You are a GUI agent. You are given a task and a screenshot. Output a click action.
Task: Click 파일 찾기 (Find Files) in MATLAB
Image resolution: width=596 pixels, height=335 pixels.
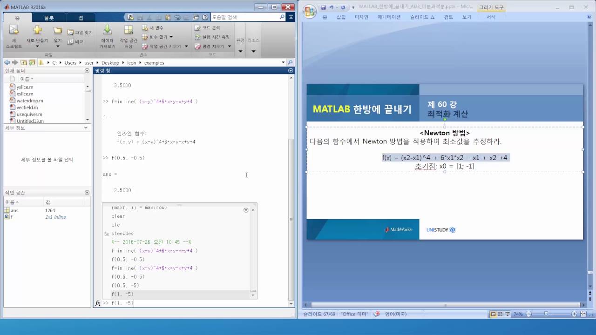[80, 33]
